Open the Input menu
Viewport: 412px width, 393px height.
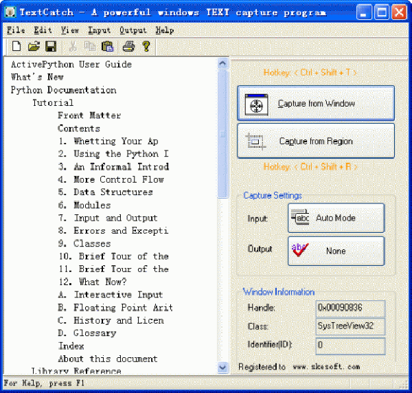coord(100,30)
